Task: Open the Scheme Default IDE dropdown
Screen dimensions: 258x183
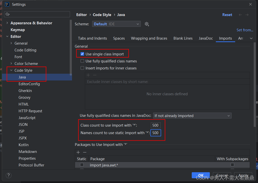Action: pos(116,24)
